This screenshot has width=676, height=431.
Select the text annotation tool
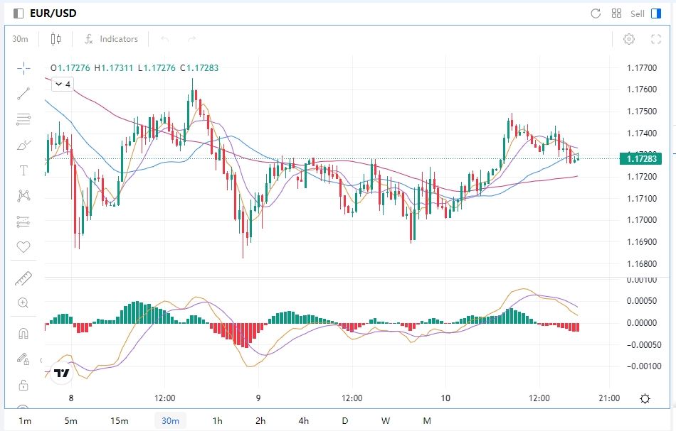point(23,170)
